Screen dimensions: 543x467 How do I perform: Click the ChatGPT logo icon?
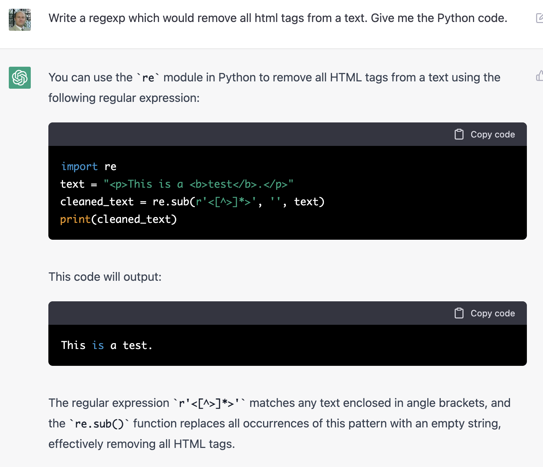click(x=20, y=78)
